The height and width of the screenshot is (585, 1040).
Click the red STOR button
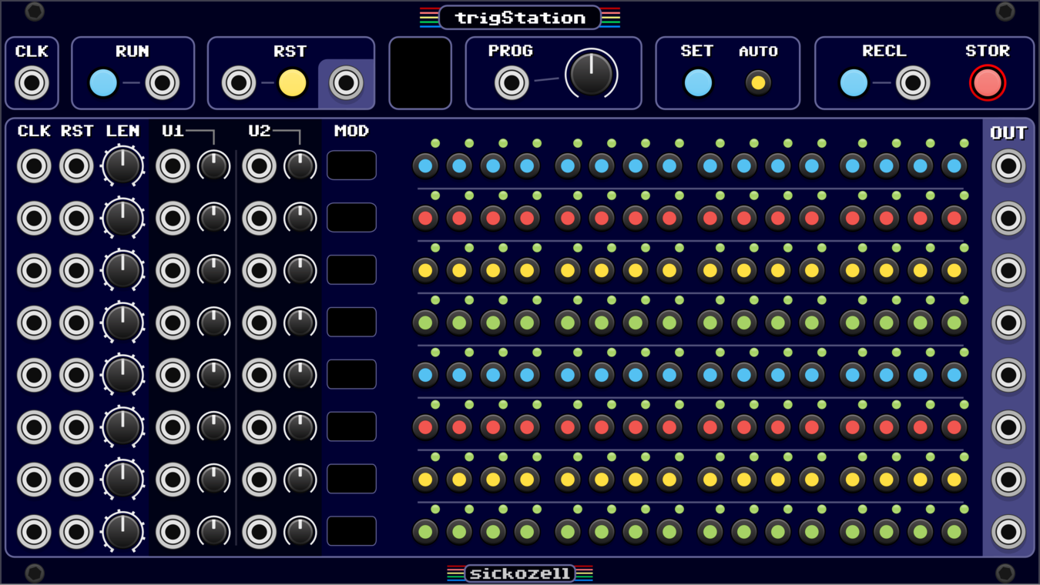tap(988, 82)
